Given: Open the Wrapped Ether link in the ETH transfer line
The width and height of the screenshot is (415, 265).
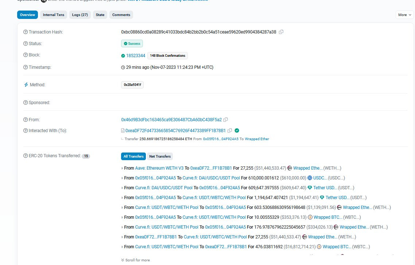Looking at the screenshot, I should (x=257, y=139).
